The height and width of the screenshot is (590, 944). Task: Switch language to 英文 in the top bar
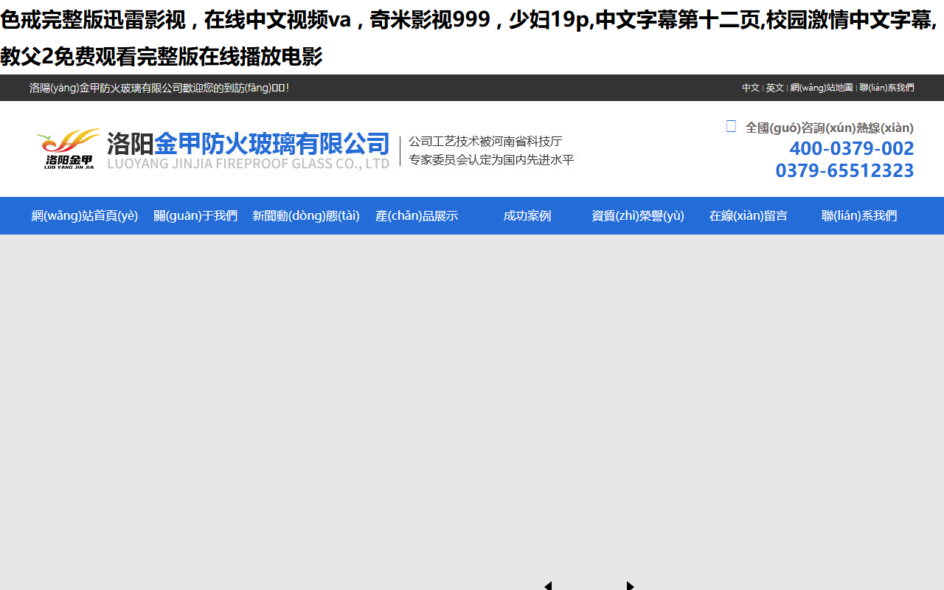tap(774, 88)
